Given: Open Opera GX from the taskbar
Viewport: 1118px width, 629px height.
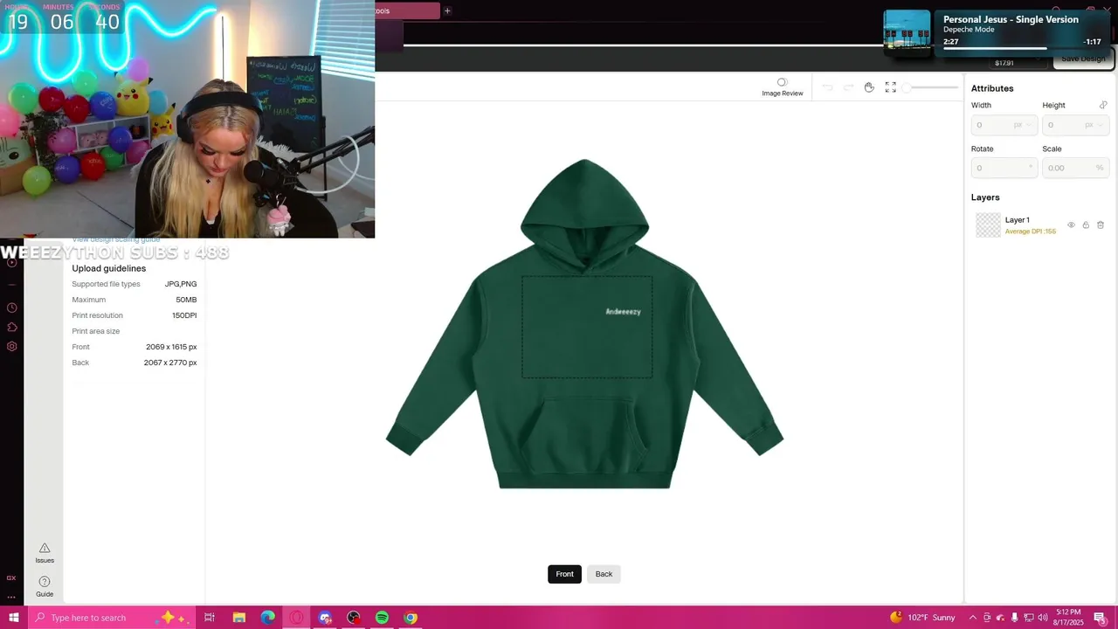Looking at the screenshot, I should [296, 618].
